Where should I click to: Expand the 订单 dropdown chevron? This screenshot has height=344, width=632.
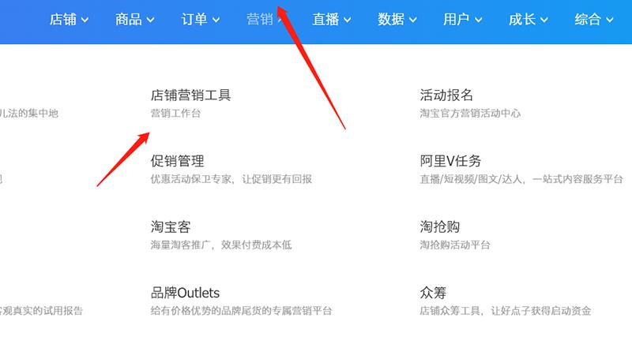point(216,20)
